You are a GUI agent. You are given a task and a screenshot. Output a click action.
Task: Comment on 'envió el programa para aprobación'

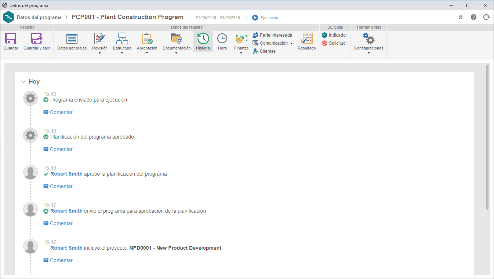pyautogui.click(x=58, y=223)
